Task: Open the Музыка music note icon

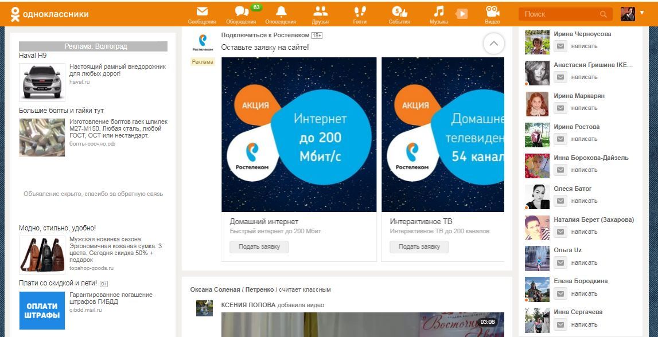Action: (x=438, y=15)
